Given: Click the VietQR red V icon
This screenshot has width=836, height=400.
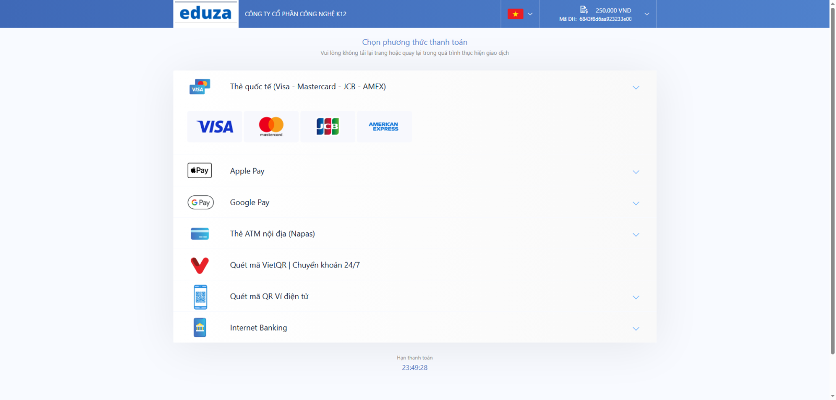Looking at the screenshot, I should 200,265.
